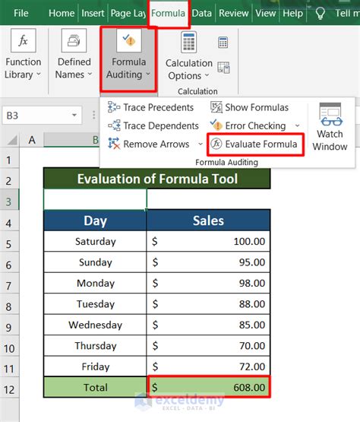Screen dimensions: 360x422
Task: Open the Function Library group
Action: coord(23,55)
